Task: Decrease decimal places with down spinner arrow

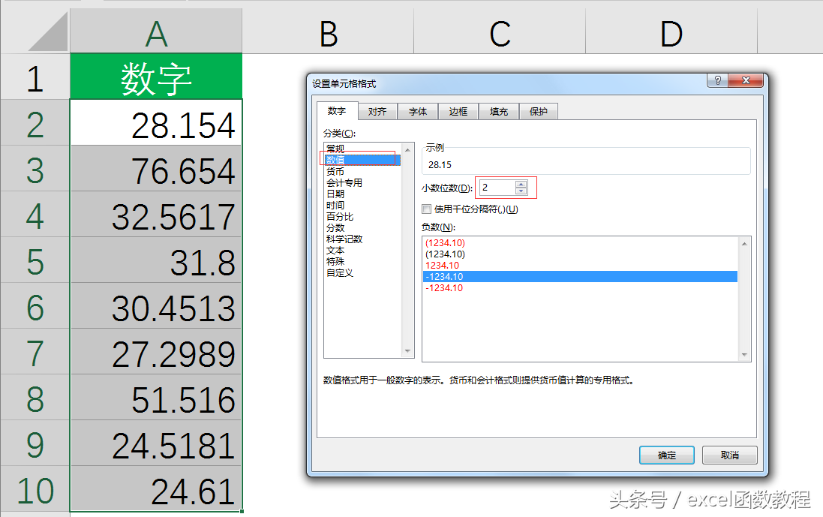Action: 521,191
